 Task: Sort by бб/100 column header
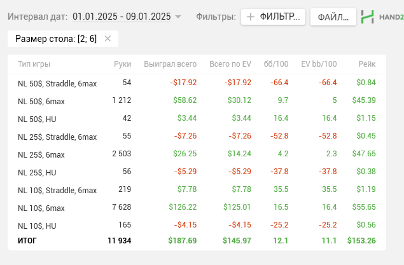[276, 64]
